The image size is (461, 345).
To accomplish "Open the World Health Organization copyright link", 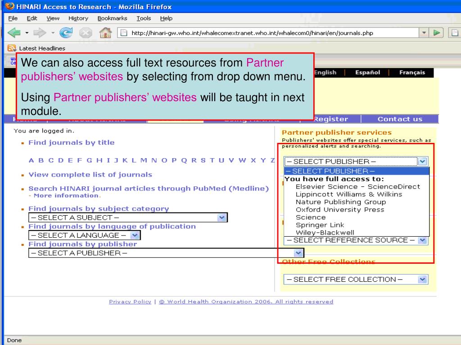I will point(246,301).
